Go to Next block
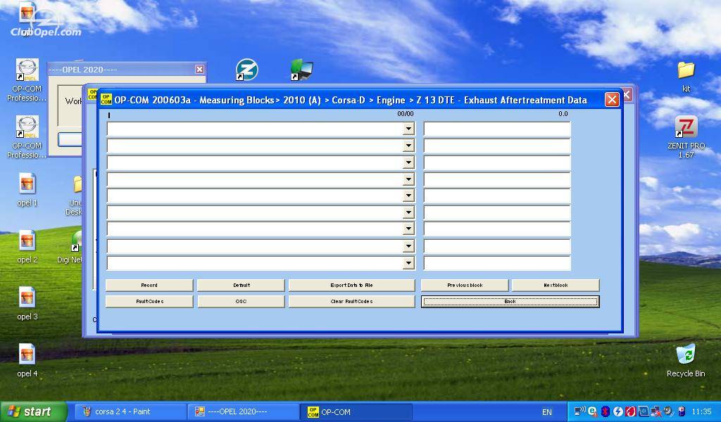 click(x=556, y=285)
